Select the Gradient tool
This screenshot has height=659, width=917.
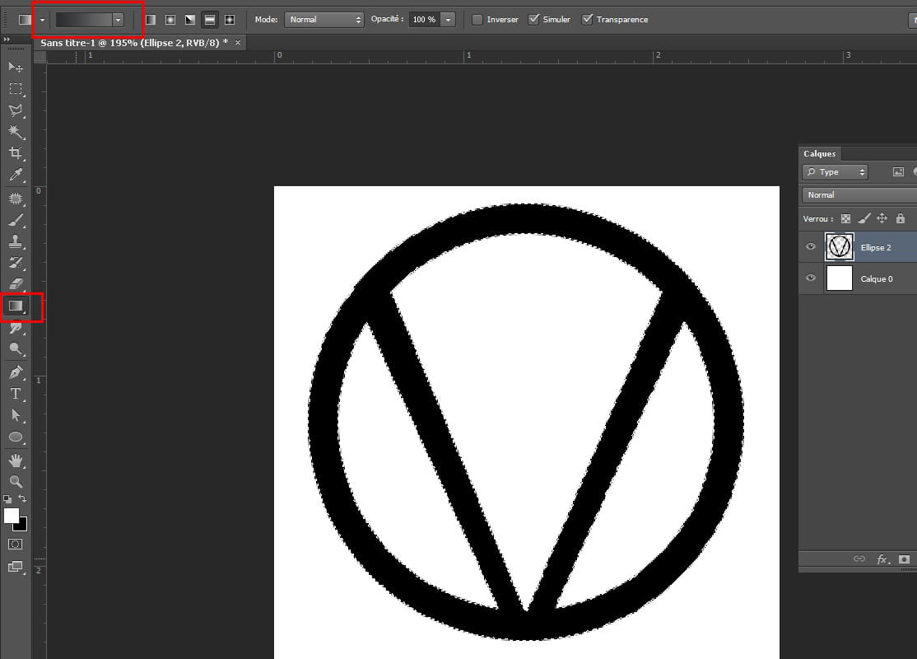click(16, 306)
